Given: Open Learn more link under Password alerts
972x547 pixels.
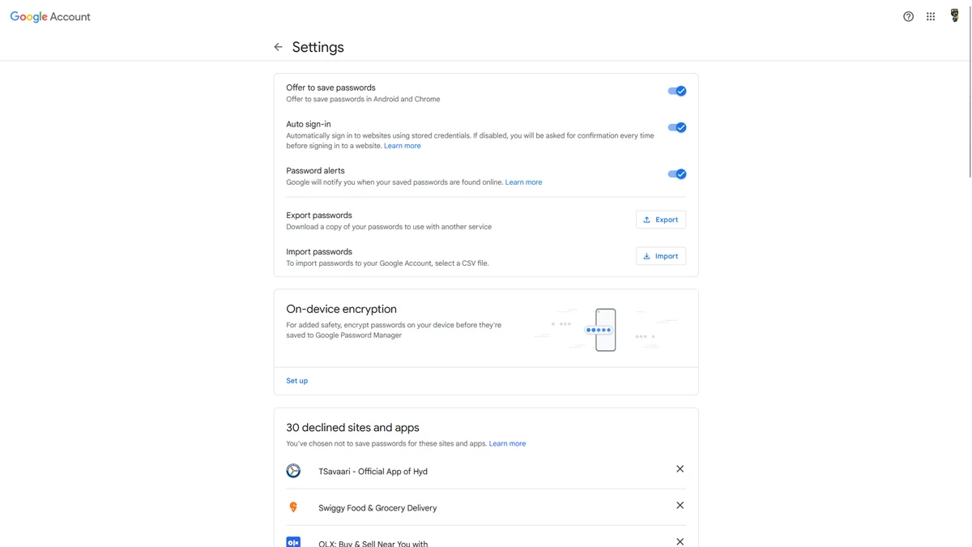Looking at the screenshot, I should [x=523, y=182].
